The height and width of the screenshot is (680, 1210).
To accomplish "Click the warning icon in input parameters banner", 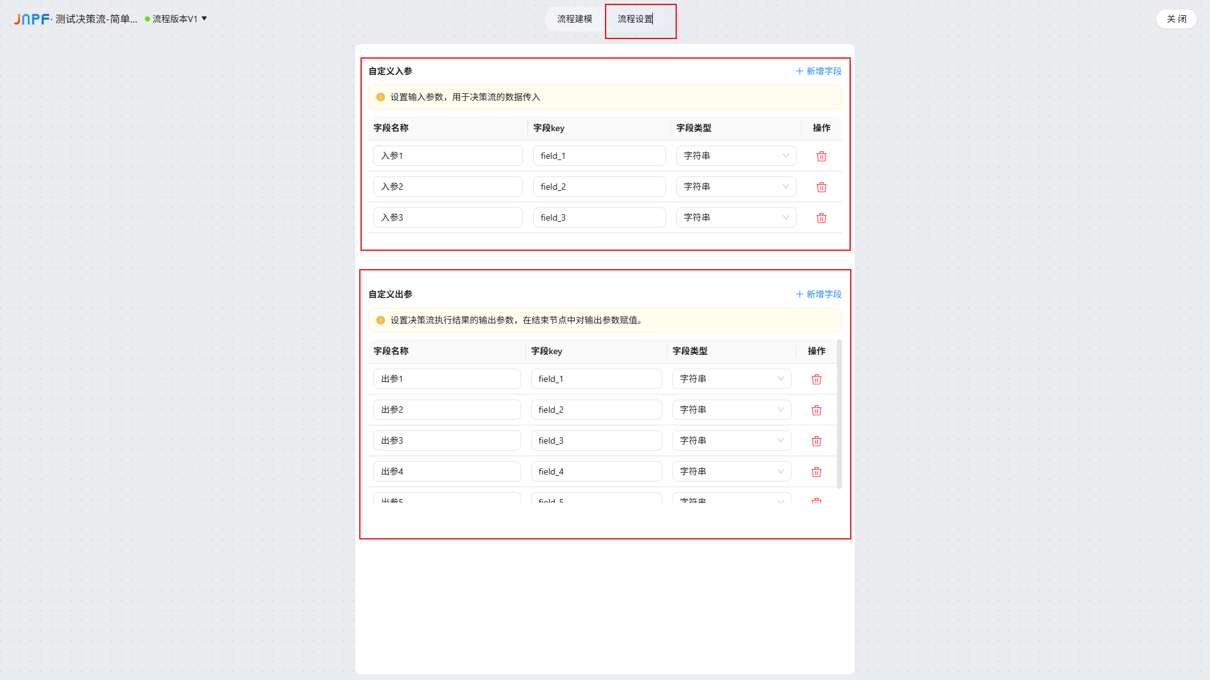I will point(380,97).
